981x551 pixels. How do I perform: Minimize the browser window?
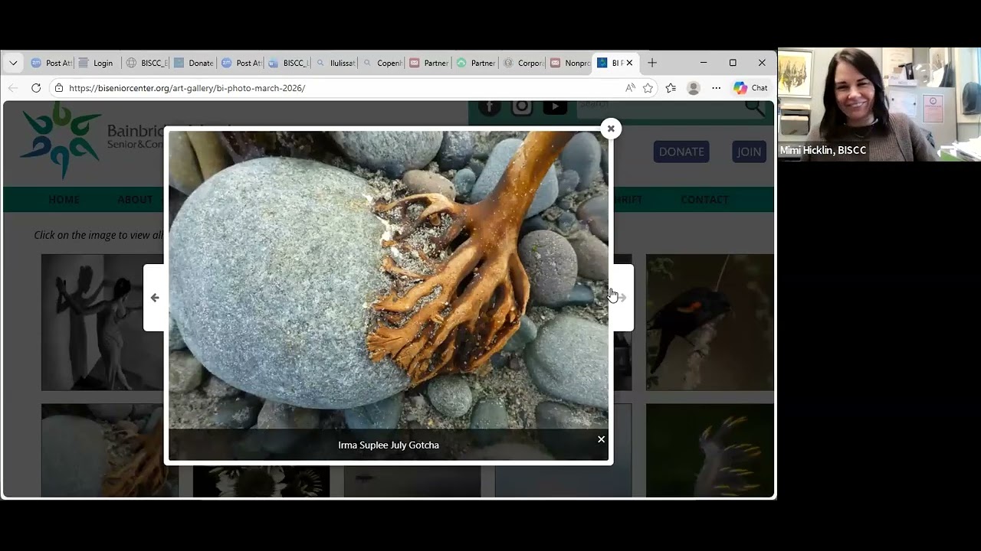point(704,63)
